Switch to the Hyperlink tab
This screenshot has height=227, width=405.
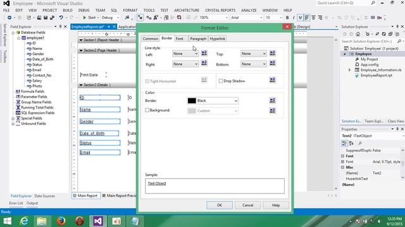218,38
